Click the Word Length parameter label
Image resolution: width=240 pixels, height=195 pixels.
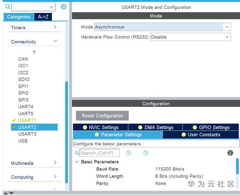tap(110, 176)
